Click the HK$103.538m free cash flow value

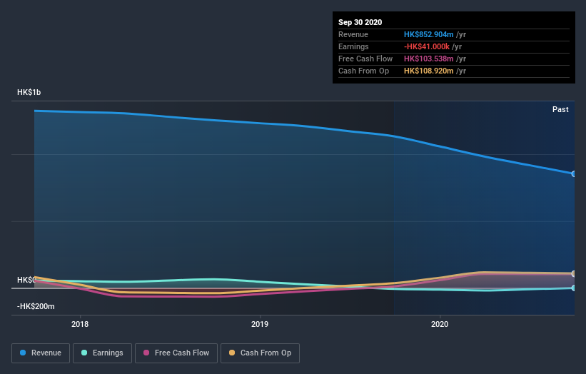pos(429,59)
